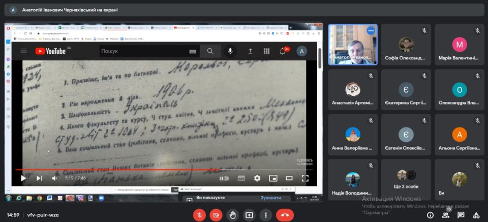The image size is (488, 222).
Task: Open the YouTube upload/create icon
Action: pyautogui.click(x=250, y=51)
